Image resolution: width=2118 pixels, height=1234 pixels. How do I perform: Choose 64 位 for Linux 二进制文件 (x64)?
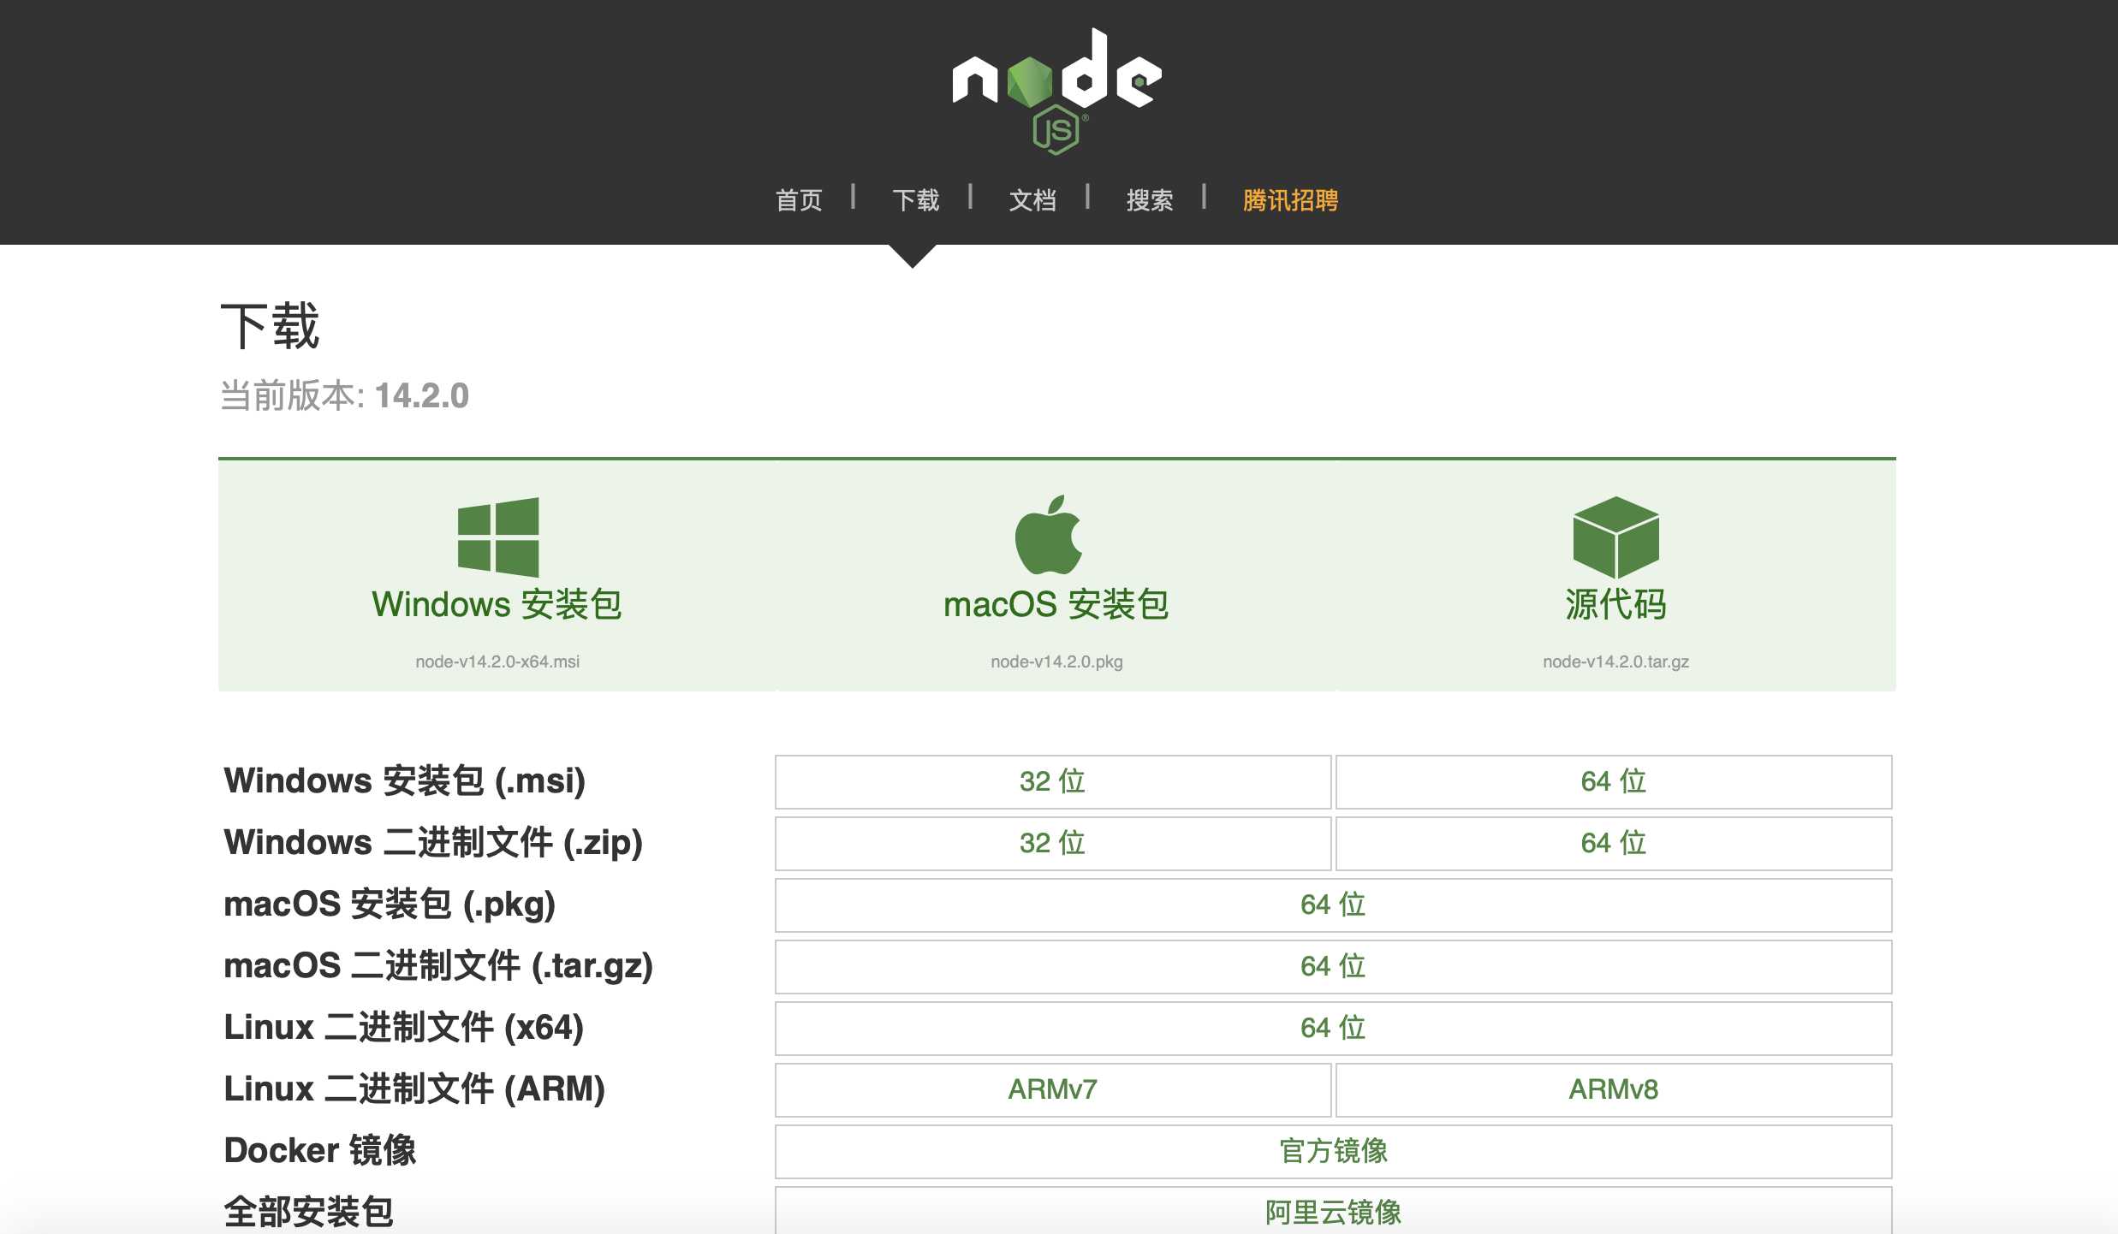click(1334, 1028)
